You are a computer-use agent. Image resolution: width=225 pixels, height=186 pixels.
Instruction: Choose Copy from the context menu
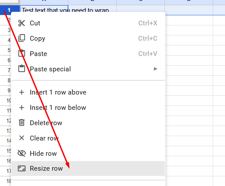[88, 39]
